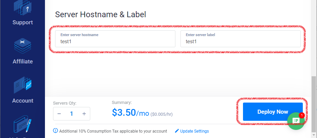Screen dimensions: 317x138
Task: Go to Account menu label
Action: pyautogui.click(x=22, y=101)
